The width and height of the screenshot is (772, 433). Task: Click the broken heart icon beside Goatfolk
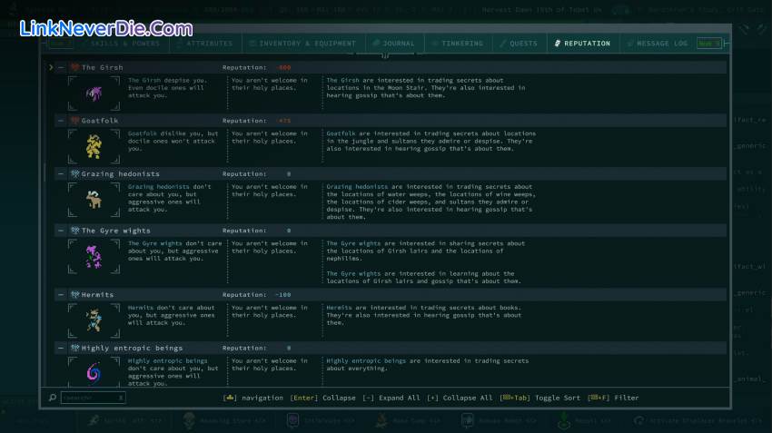coord(74,120)
